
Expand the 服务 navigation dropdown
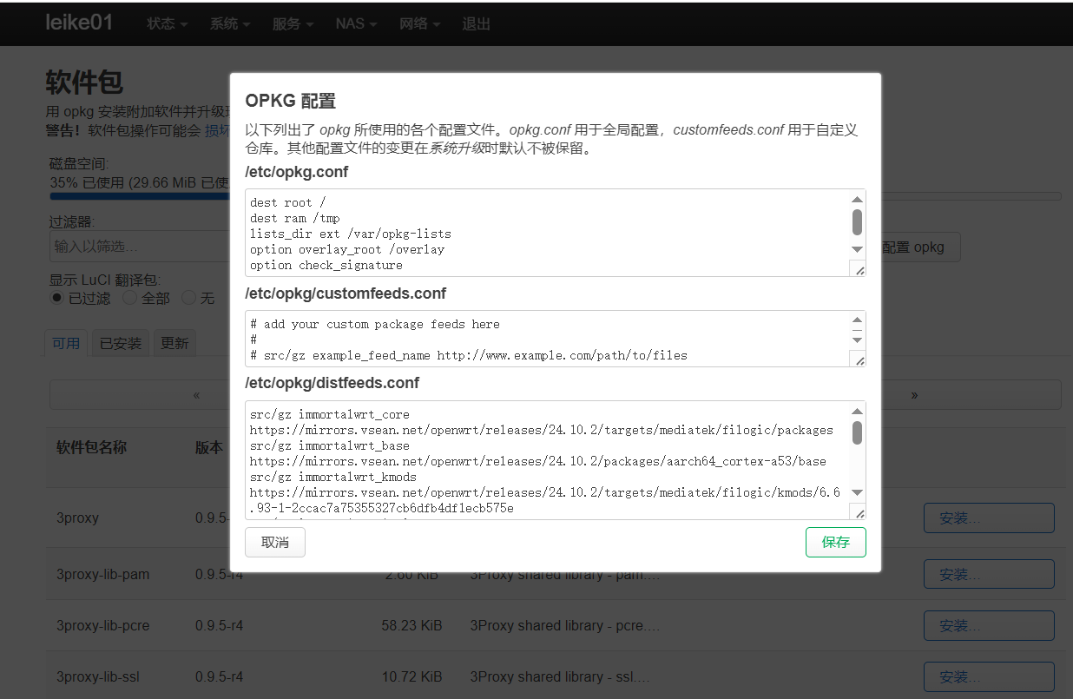(x=286, y=23)
